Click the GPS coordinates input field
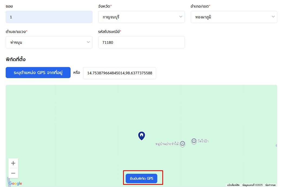 [x=119, y=73]
